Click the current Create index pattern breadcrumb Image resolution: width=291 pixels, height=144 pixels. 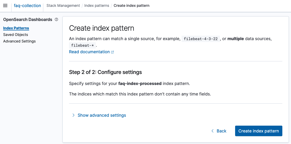[x=131, y=6]
